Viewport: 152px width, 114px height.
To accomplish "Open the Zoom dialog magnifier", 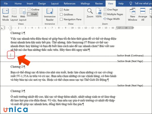I will 90,13.
